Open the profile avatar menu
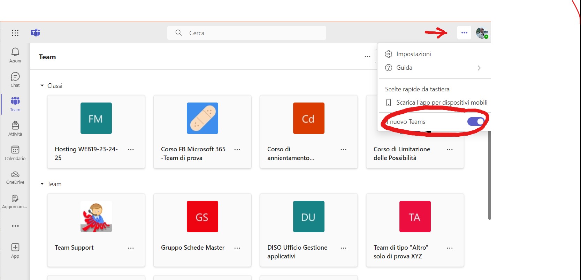The width and height of the screenshot is (581, 280). (482, 33)
